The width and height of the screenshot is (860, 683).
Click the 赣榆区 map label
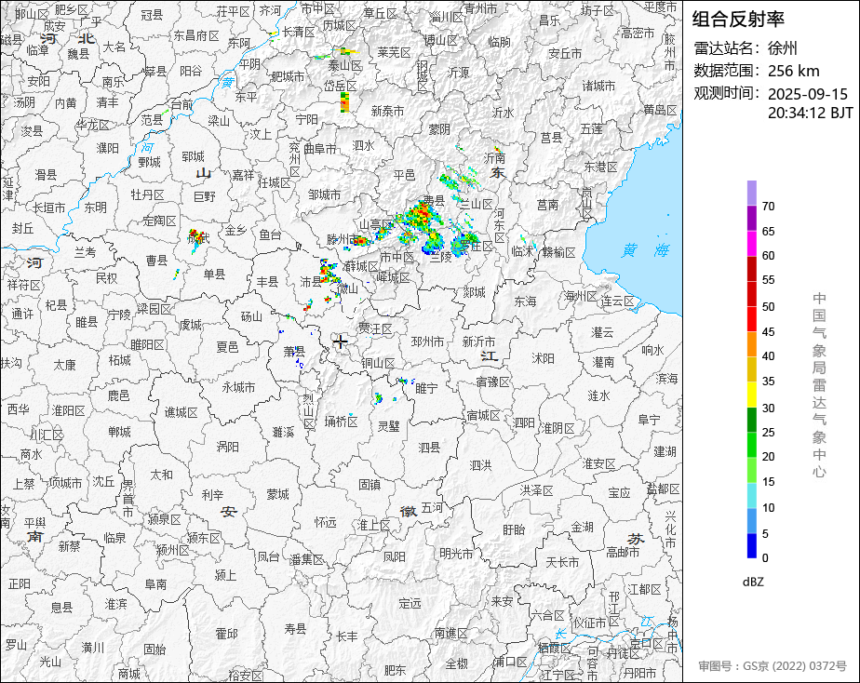[558, 252]
